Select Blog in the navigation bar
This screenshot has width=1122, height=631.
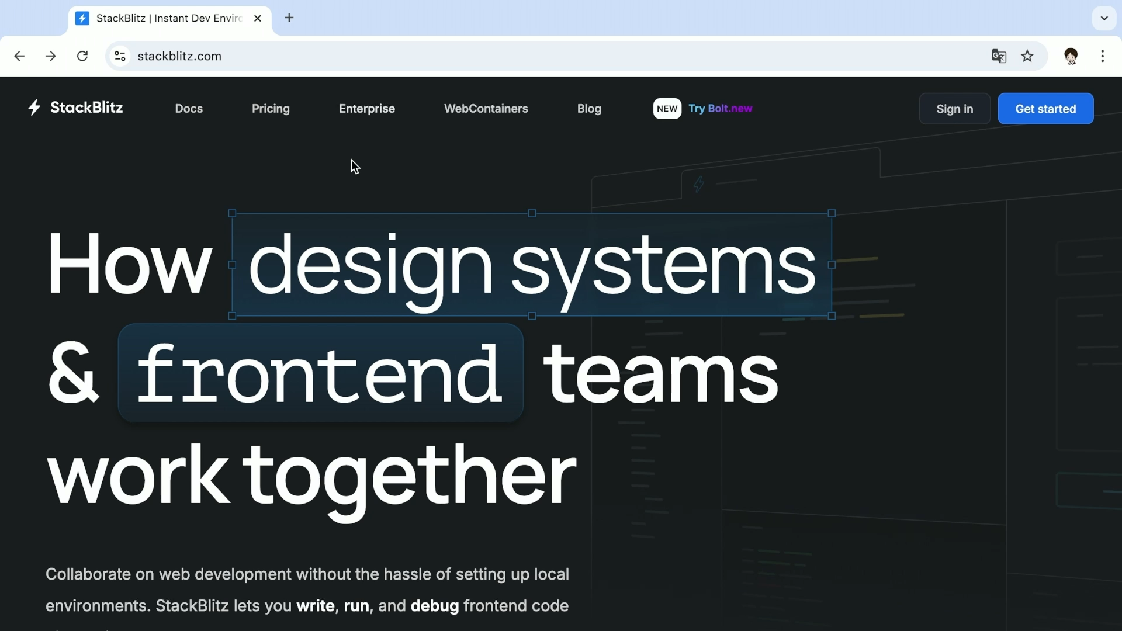588,109
